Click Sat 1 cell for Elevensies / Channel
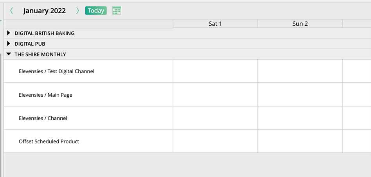Screen dimensions: 371x177 click(215, 118)
